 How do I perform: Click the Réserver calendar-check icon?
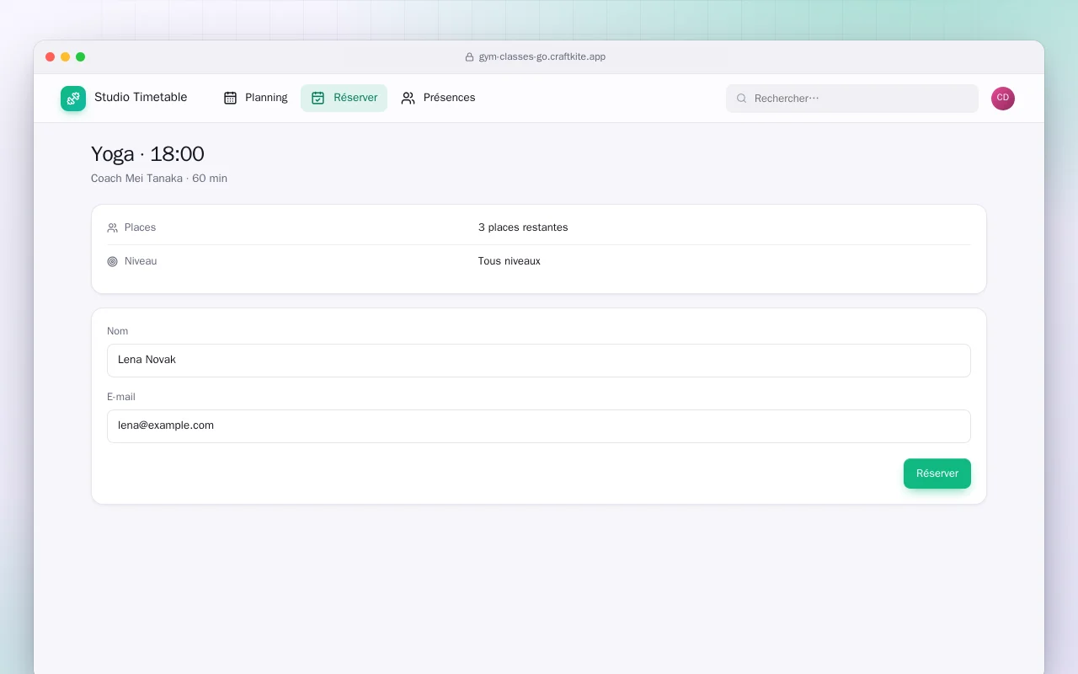click(318, 98)
